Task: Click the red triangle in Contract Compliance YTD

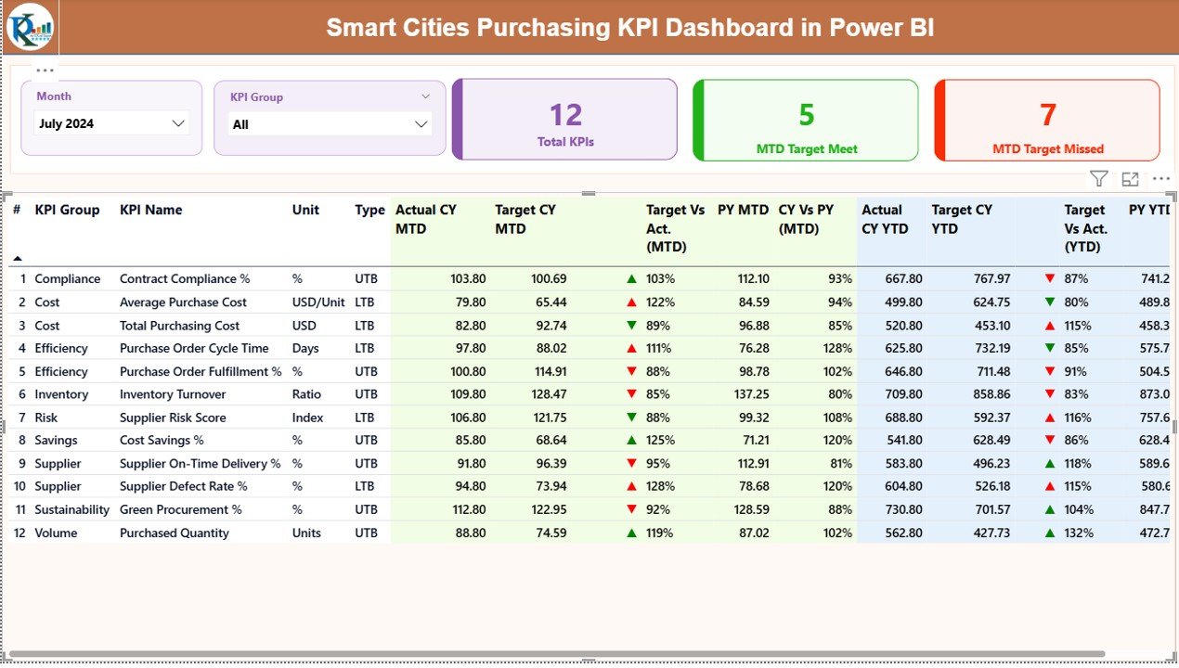Action: (1049, 278)
